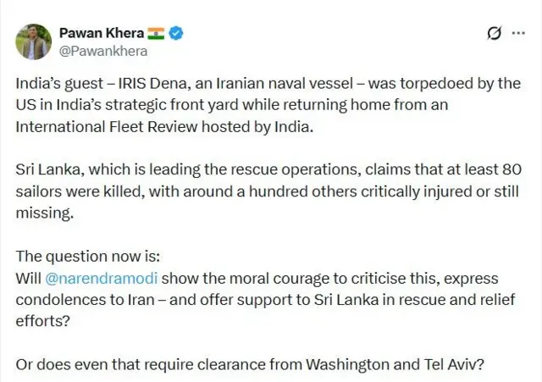
Task: Click the Pawan Khera display name
Action: (x=100, y=33)
